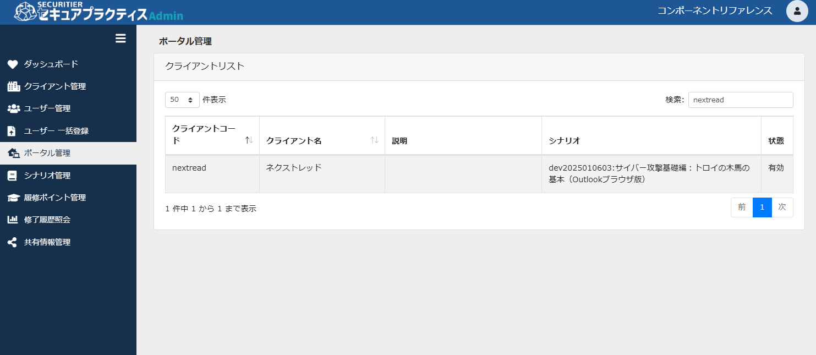Focus the 検索 search field
816x355 pixels.
[741, 100]
